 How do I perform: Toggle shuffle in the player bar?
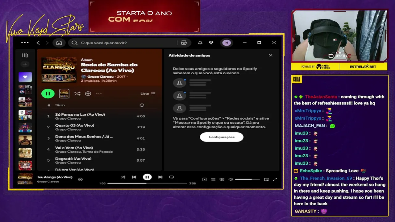(123, 177)
